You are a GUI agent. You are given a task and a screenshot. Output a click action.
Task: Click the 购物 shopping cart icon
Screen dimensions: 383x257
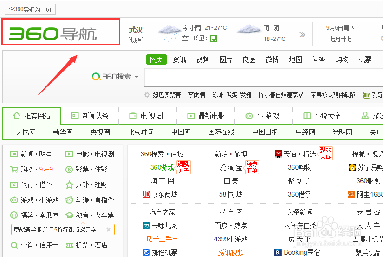click(14, 169)
